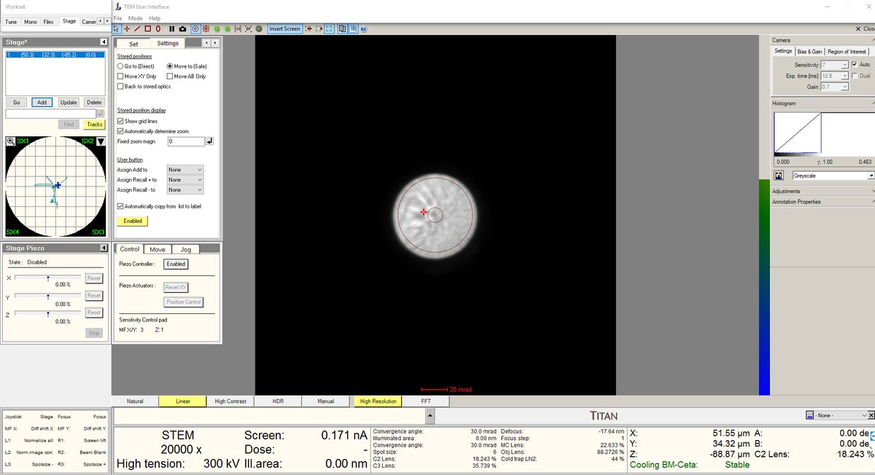Select the crosshair beam position tool
Viewport: 875px width, 475px height.
tap(127, 29)
